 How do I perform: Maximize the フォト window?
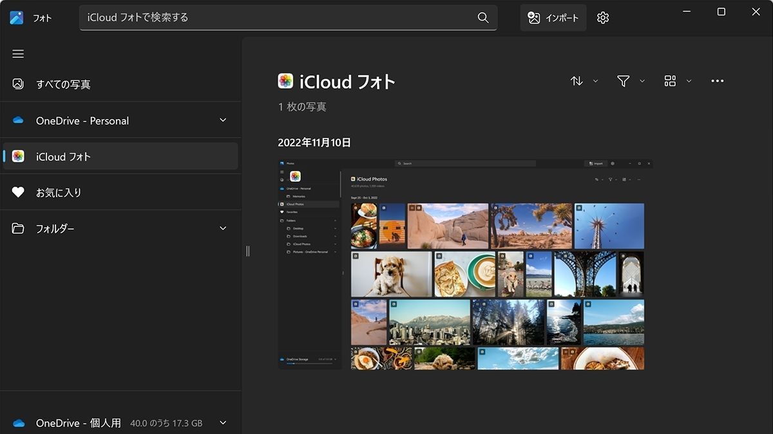coord(721,12)
